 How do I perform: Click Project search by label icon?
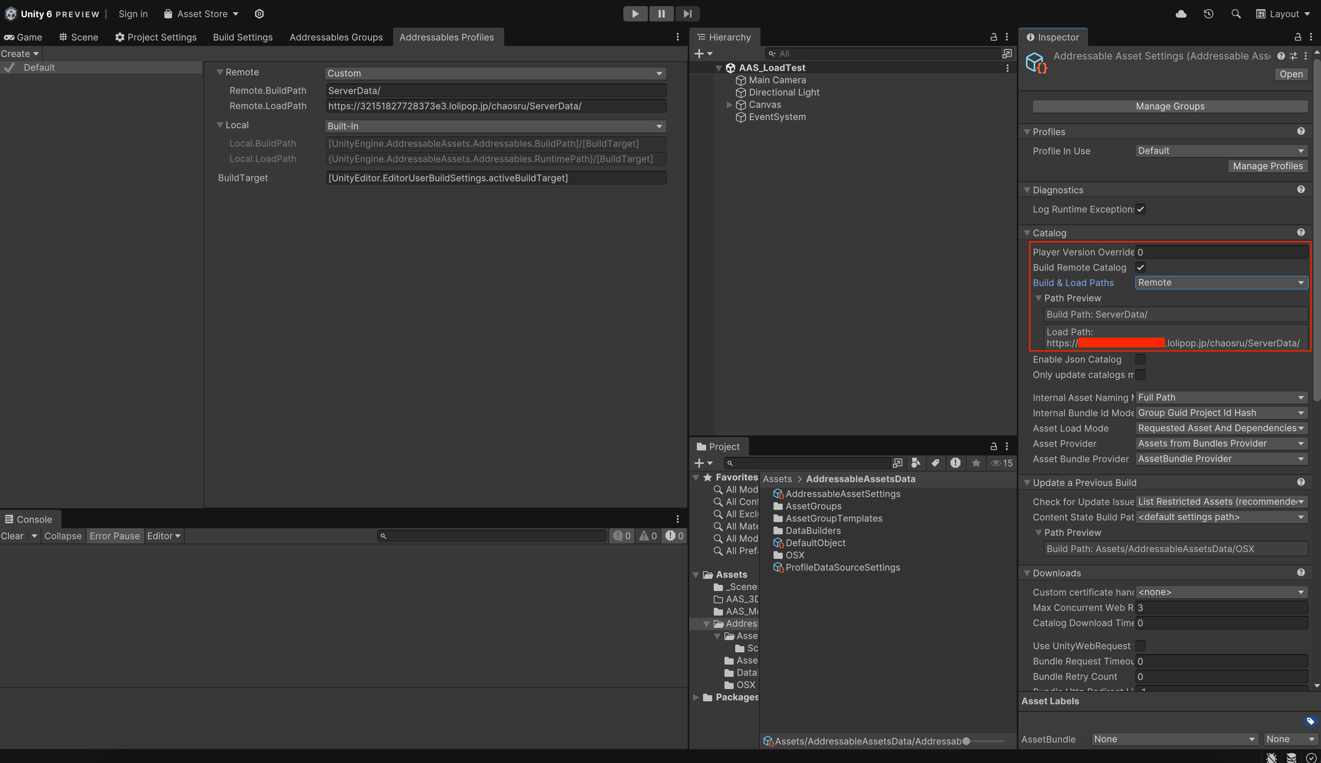pos(935,463)
